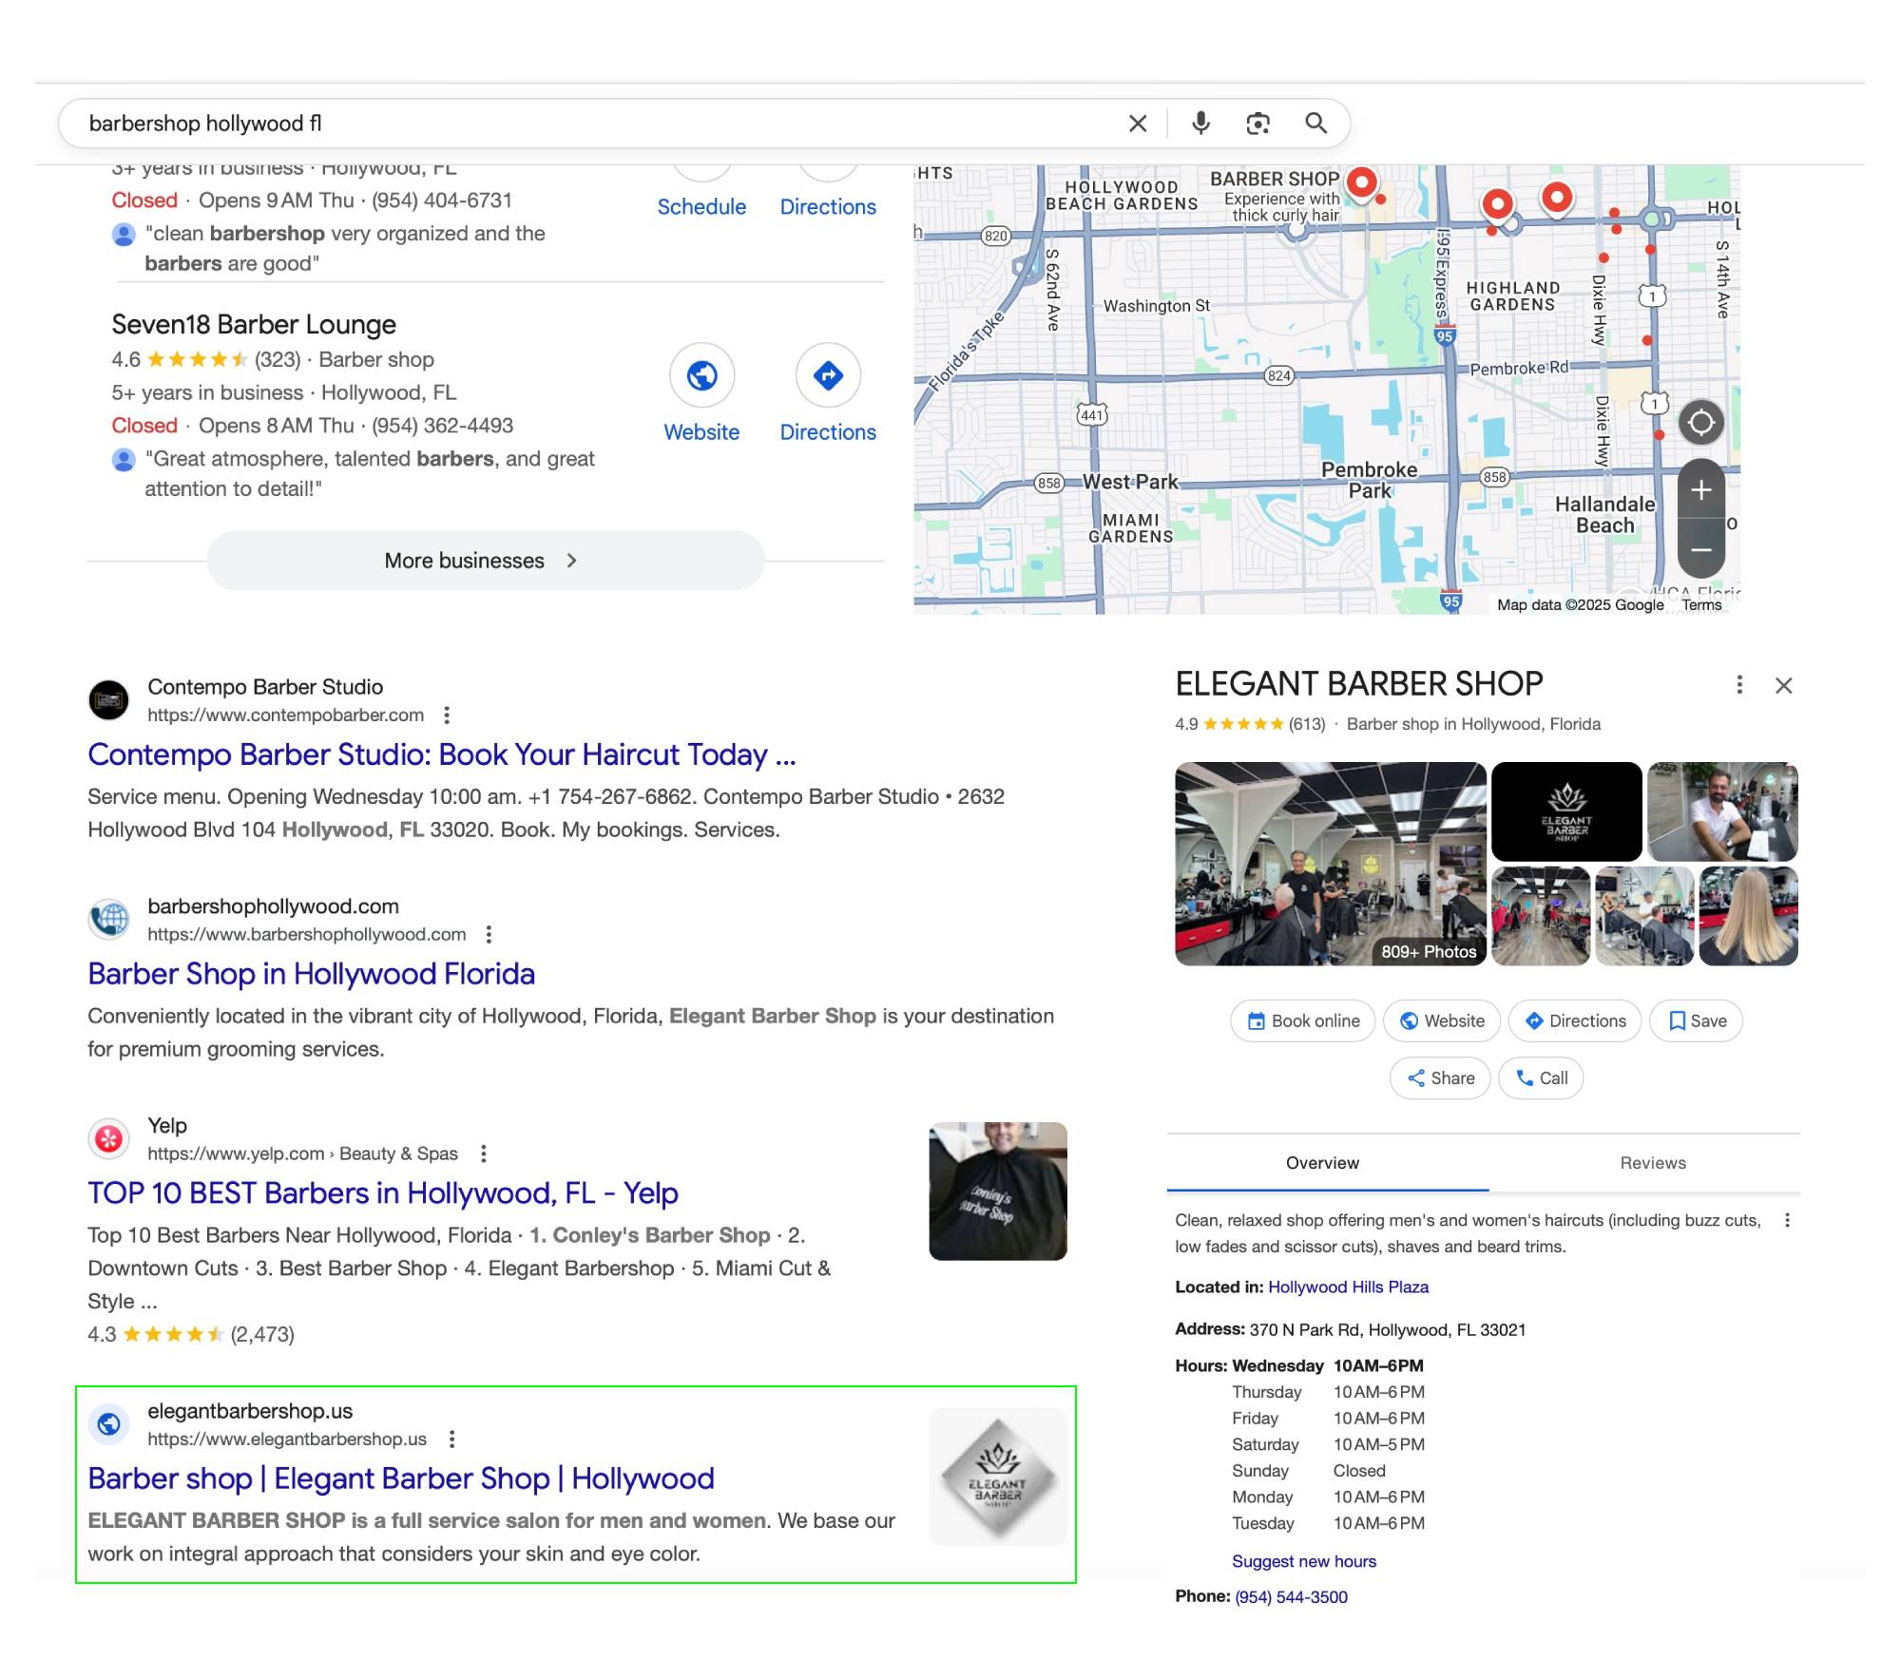Screen dimensions: 1901x1659
Task: Save Elegant Barber Shop to list
Action: tap(1696, 1020)
